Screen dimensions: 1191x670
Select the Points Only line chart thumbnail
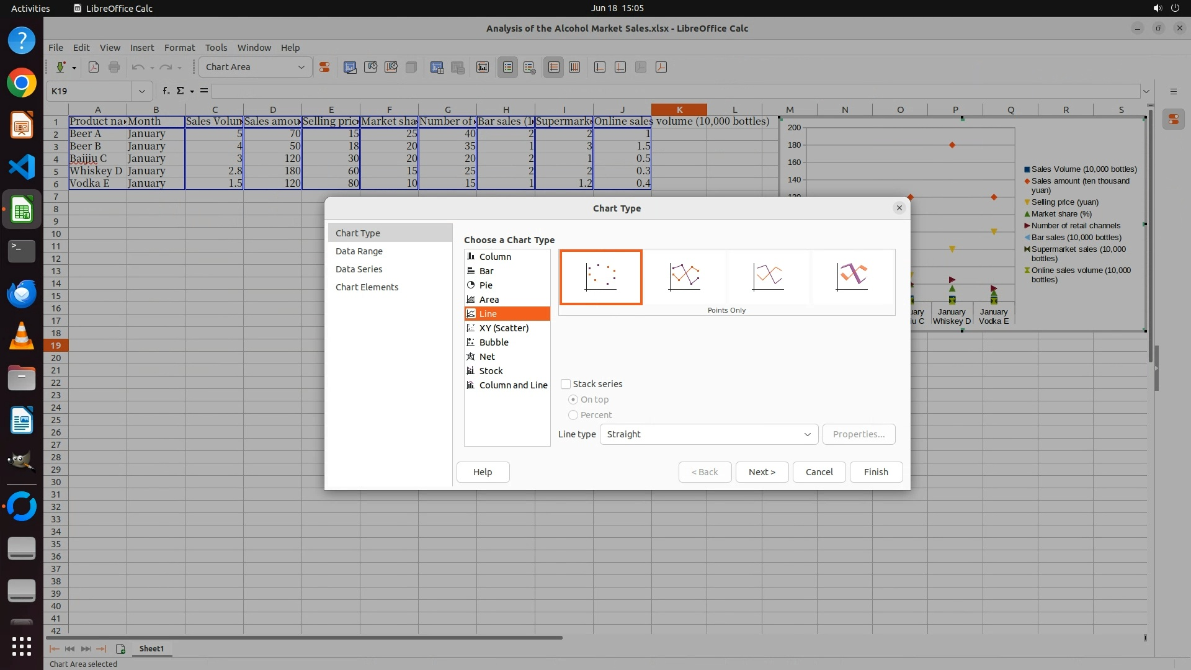[x=600, y=277]
